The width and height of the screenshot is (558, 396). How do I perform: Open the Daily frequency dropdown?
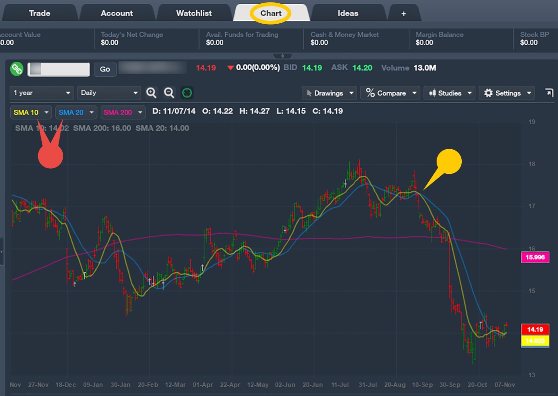[109, 93]
